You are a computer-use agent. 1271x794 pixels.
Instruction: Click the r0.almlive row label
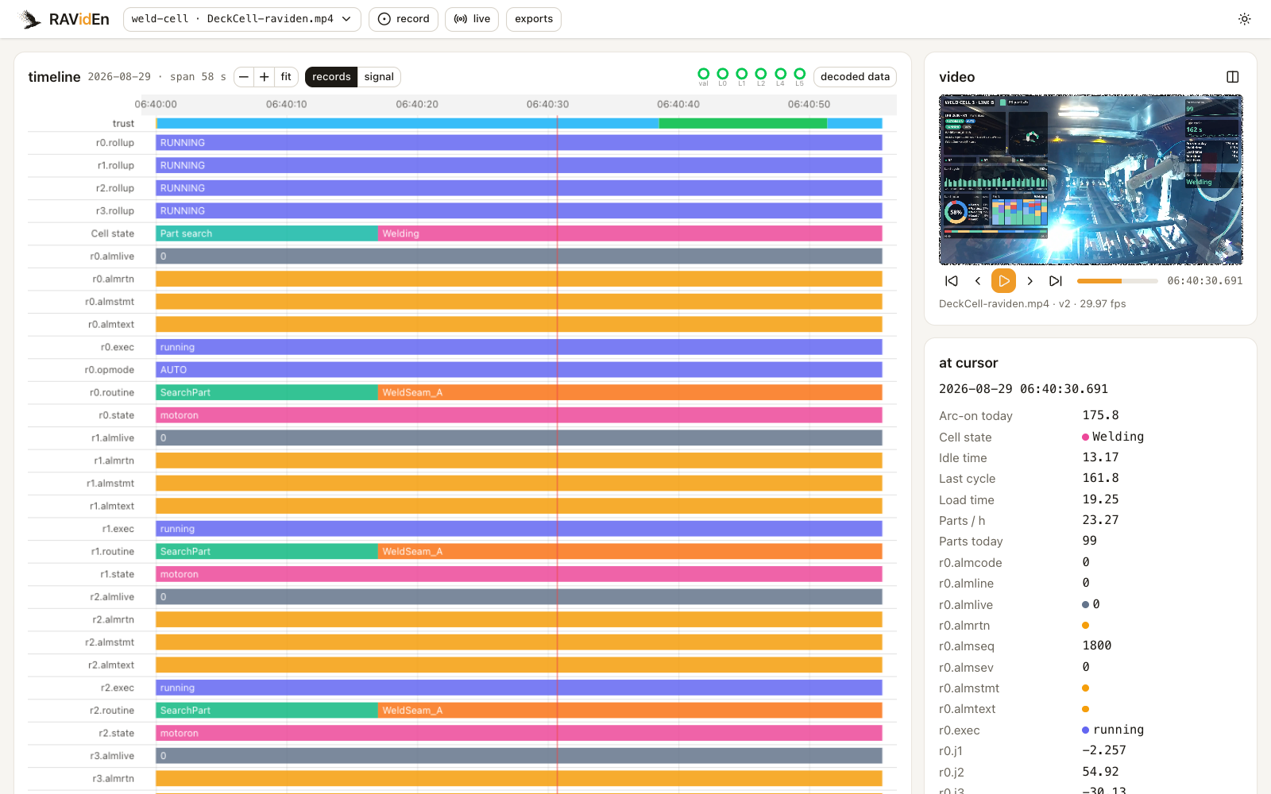[112, 256]
